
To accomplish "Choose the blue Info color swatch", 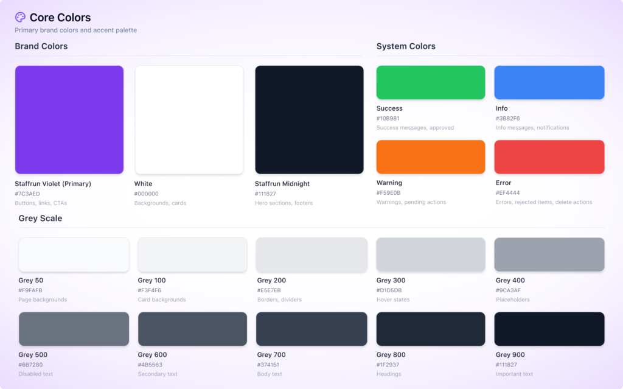I will [549, 82].
